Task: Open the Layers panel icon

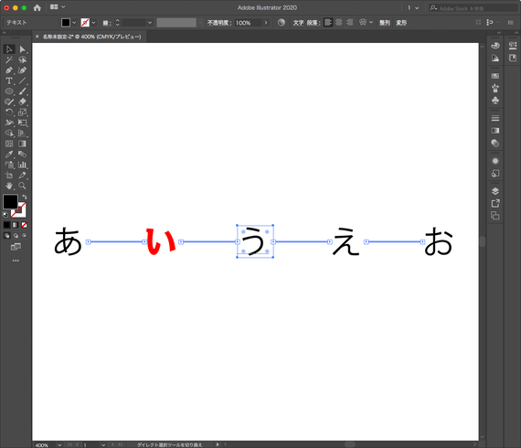Action: pos(495,191)
